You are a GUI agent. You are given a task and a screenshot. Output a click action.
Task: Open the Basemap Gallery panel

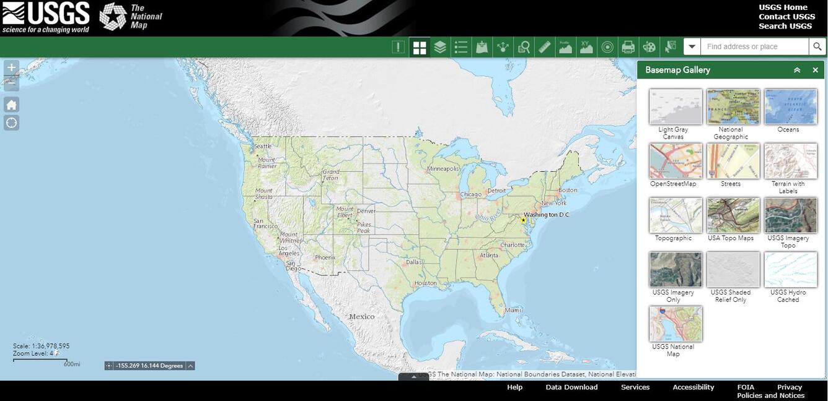tap(420, 46)
